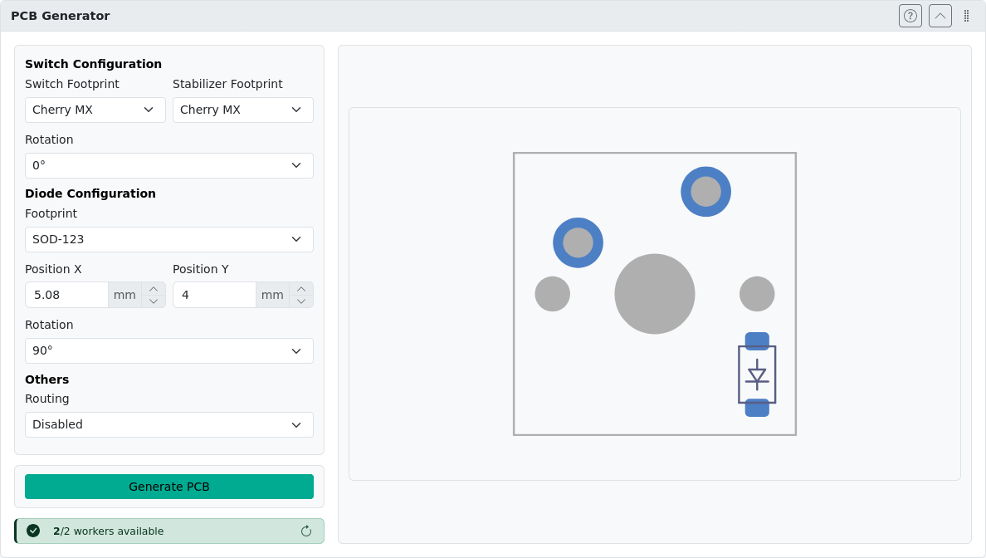Decrease Position Y with the down stepper arrow

[300, 300]
